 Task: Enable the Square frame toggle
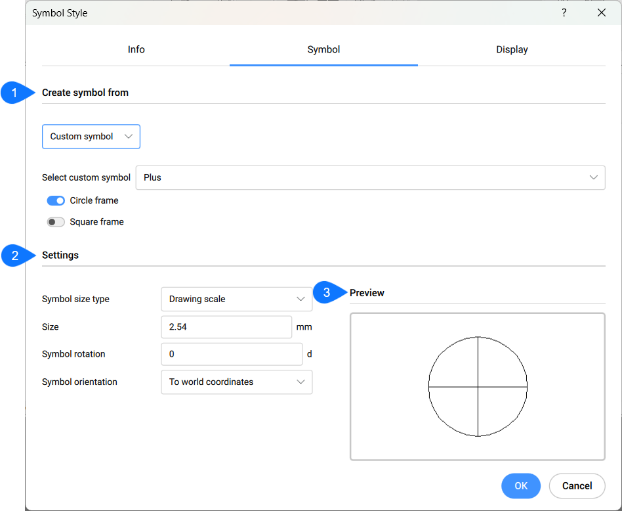click(56, 222)
